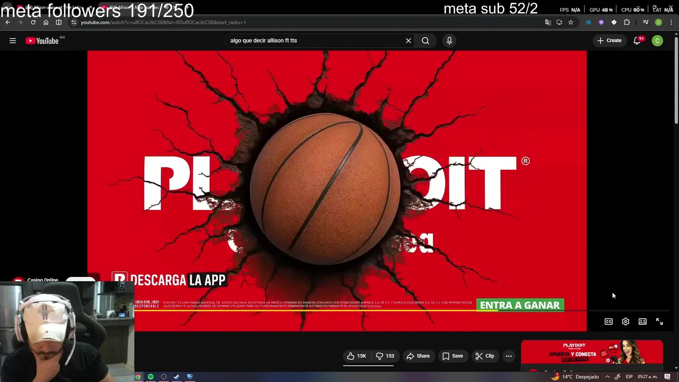Create a Clip of the video

pyautogui.click(x=485, y=356)
